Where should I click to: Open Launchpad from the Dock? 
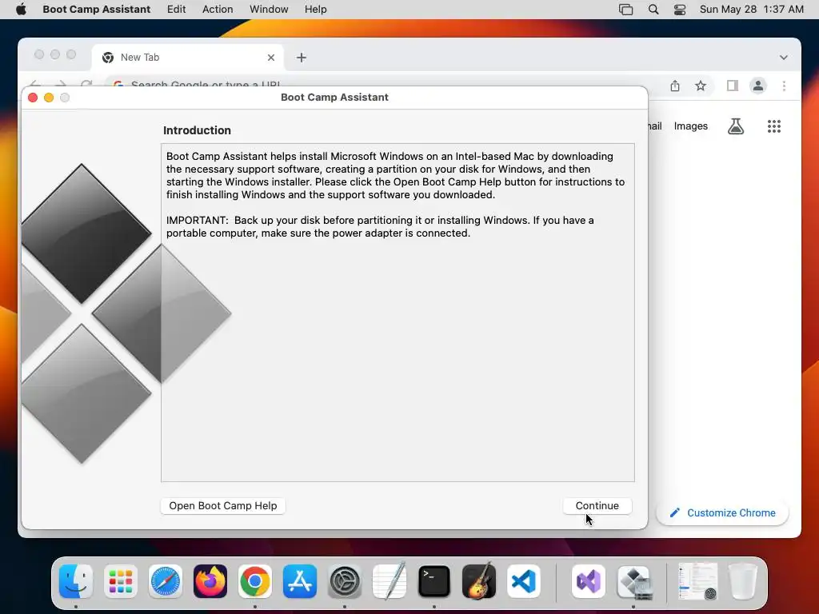pyautogui.click(x=121, y=581)
